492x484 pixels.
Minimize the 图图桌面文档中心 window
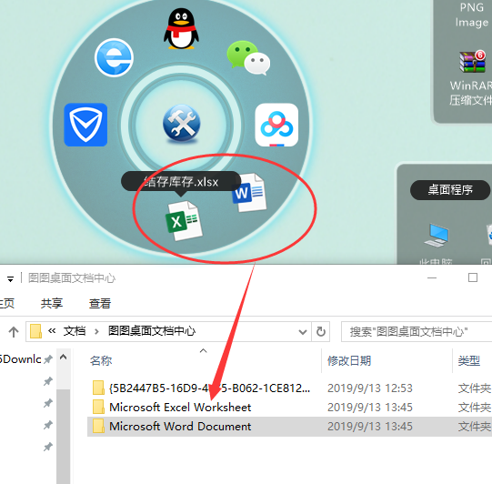point(432,277)
